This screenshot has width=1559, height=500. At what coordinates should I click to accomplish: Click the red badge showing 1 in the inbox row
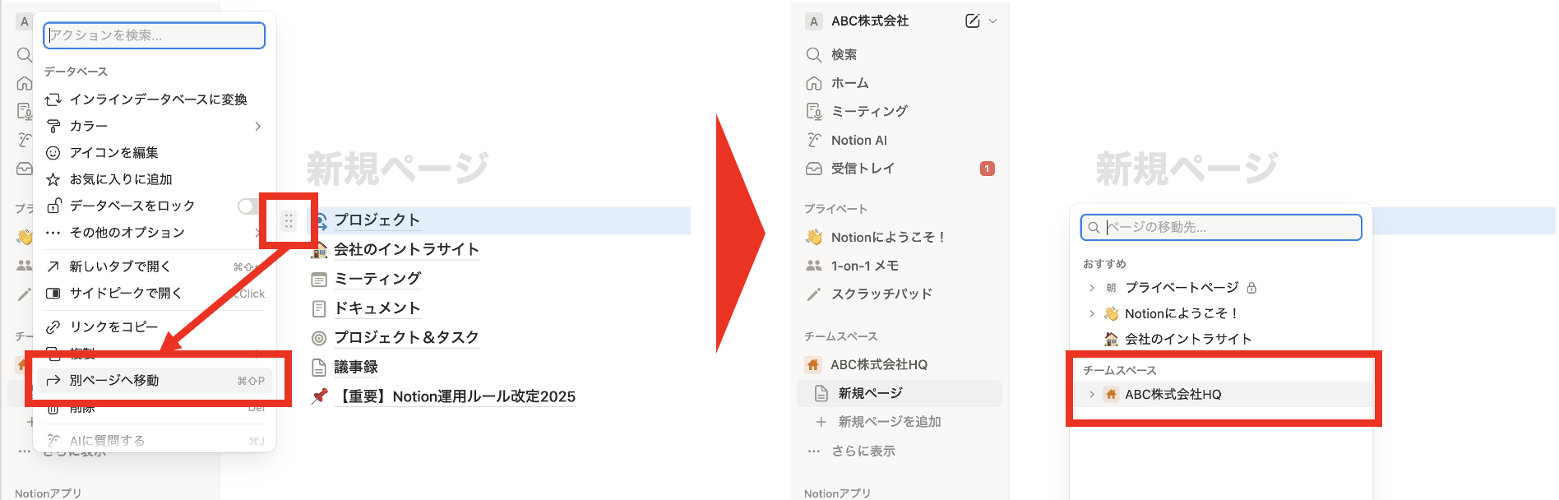[x=988, y=169]
